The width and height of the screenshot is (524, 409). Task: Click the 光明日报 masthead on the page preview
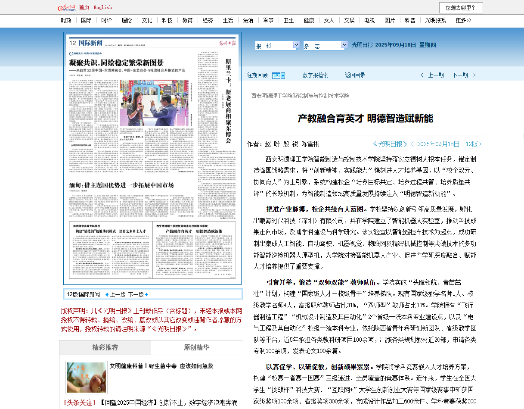click(x=225, y=42)
